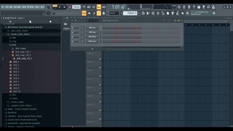Toggle step sequencer view in Channel rack
The image size is (233, 131).
[x=179, y=20]
